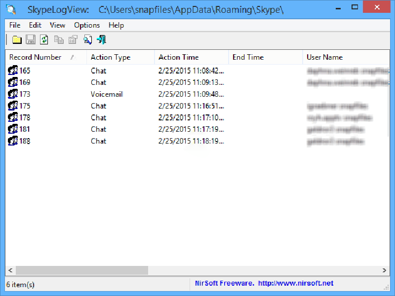Click the Chat cell in row 165
Screen dimensions: 395x296
(x=98, y=71)
